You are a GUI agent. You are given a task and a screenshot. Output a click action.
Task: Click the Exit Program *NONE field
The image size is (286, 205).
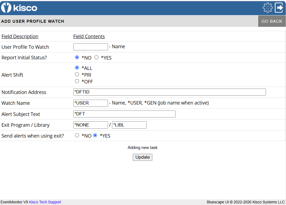[x=90, y=125]
